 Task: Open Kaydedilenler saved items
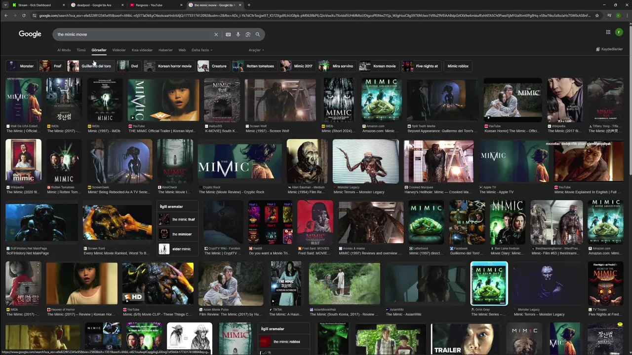tap(609, 49)
